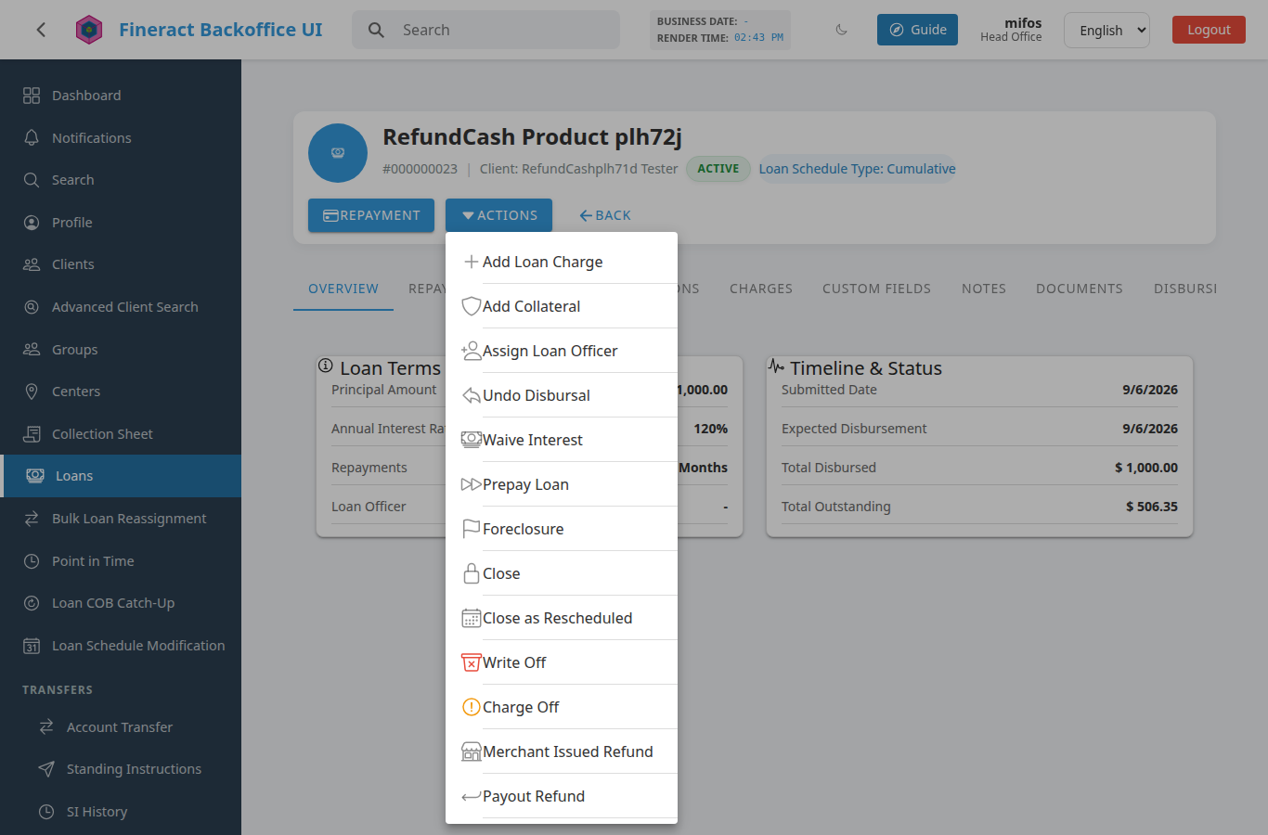Viewport: 1268px width, 835px height.
Task: Select Write Off from the menu
Action: (562, 662)
